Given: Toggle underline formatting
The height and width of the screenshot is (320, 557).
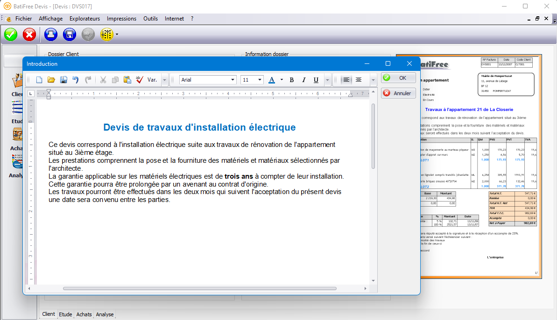Looking at the screenshot, I should (316, 80).
